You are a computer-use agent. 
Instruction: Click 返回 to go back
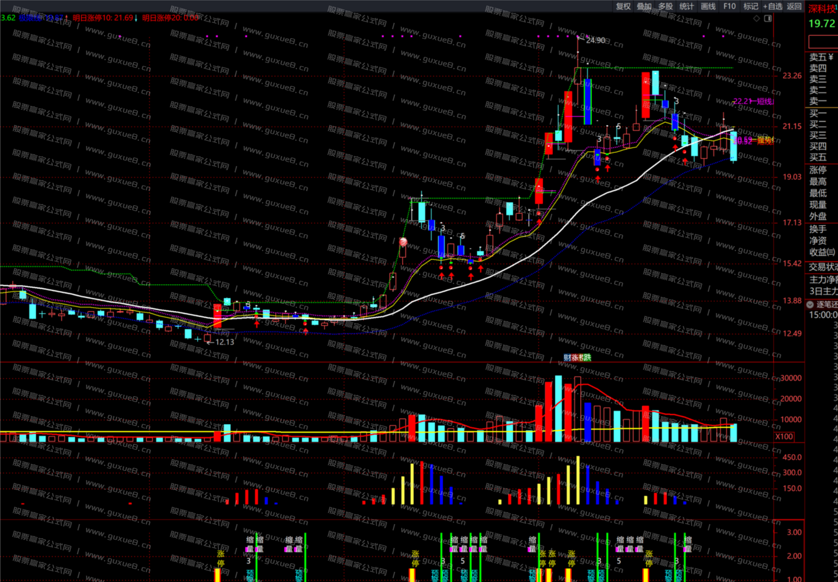tap(794, 6)
